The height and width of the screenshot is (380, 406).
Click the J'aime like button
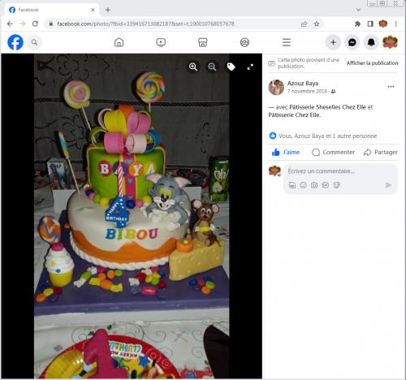point(286,152)
